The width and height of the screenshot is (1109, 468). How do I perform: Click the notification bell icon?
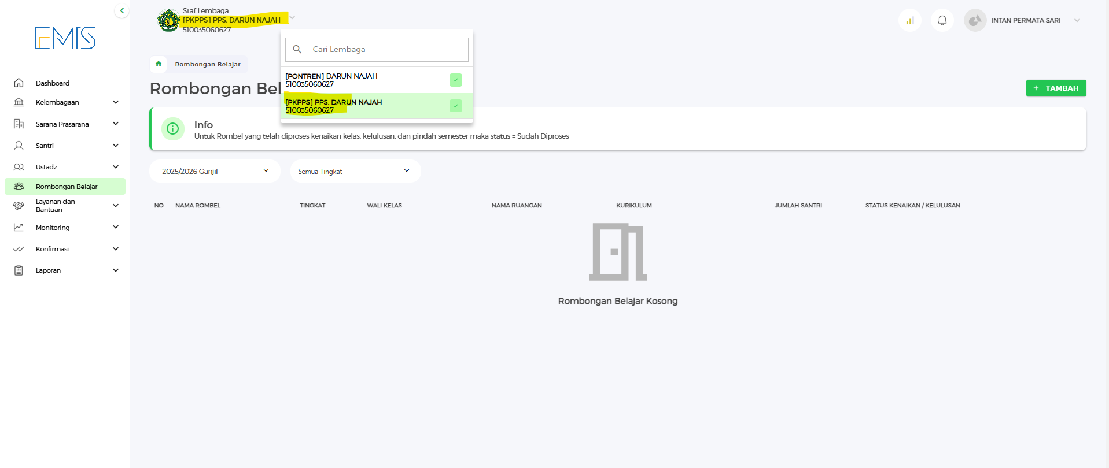pos(942,21)
